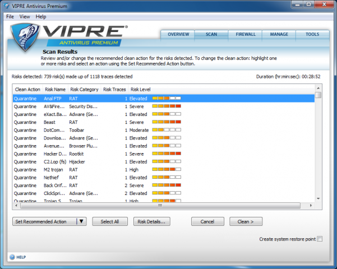Switch to the SCAN tab

(x=211, y=34)
